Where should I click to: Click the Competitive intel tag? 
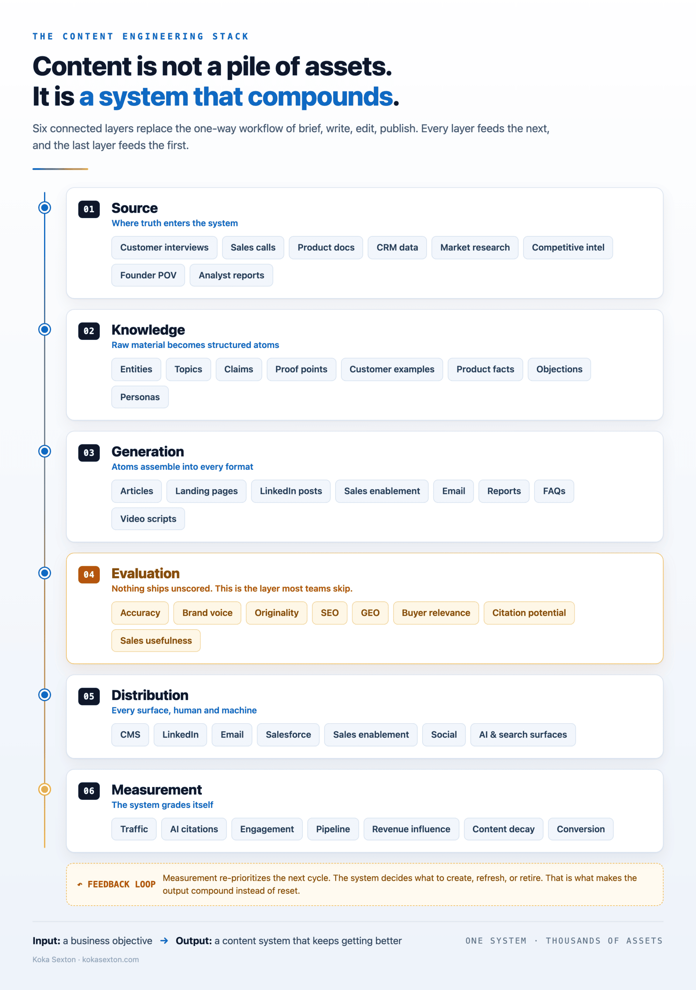coord(568,247)
